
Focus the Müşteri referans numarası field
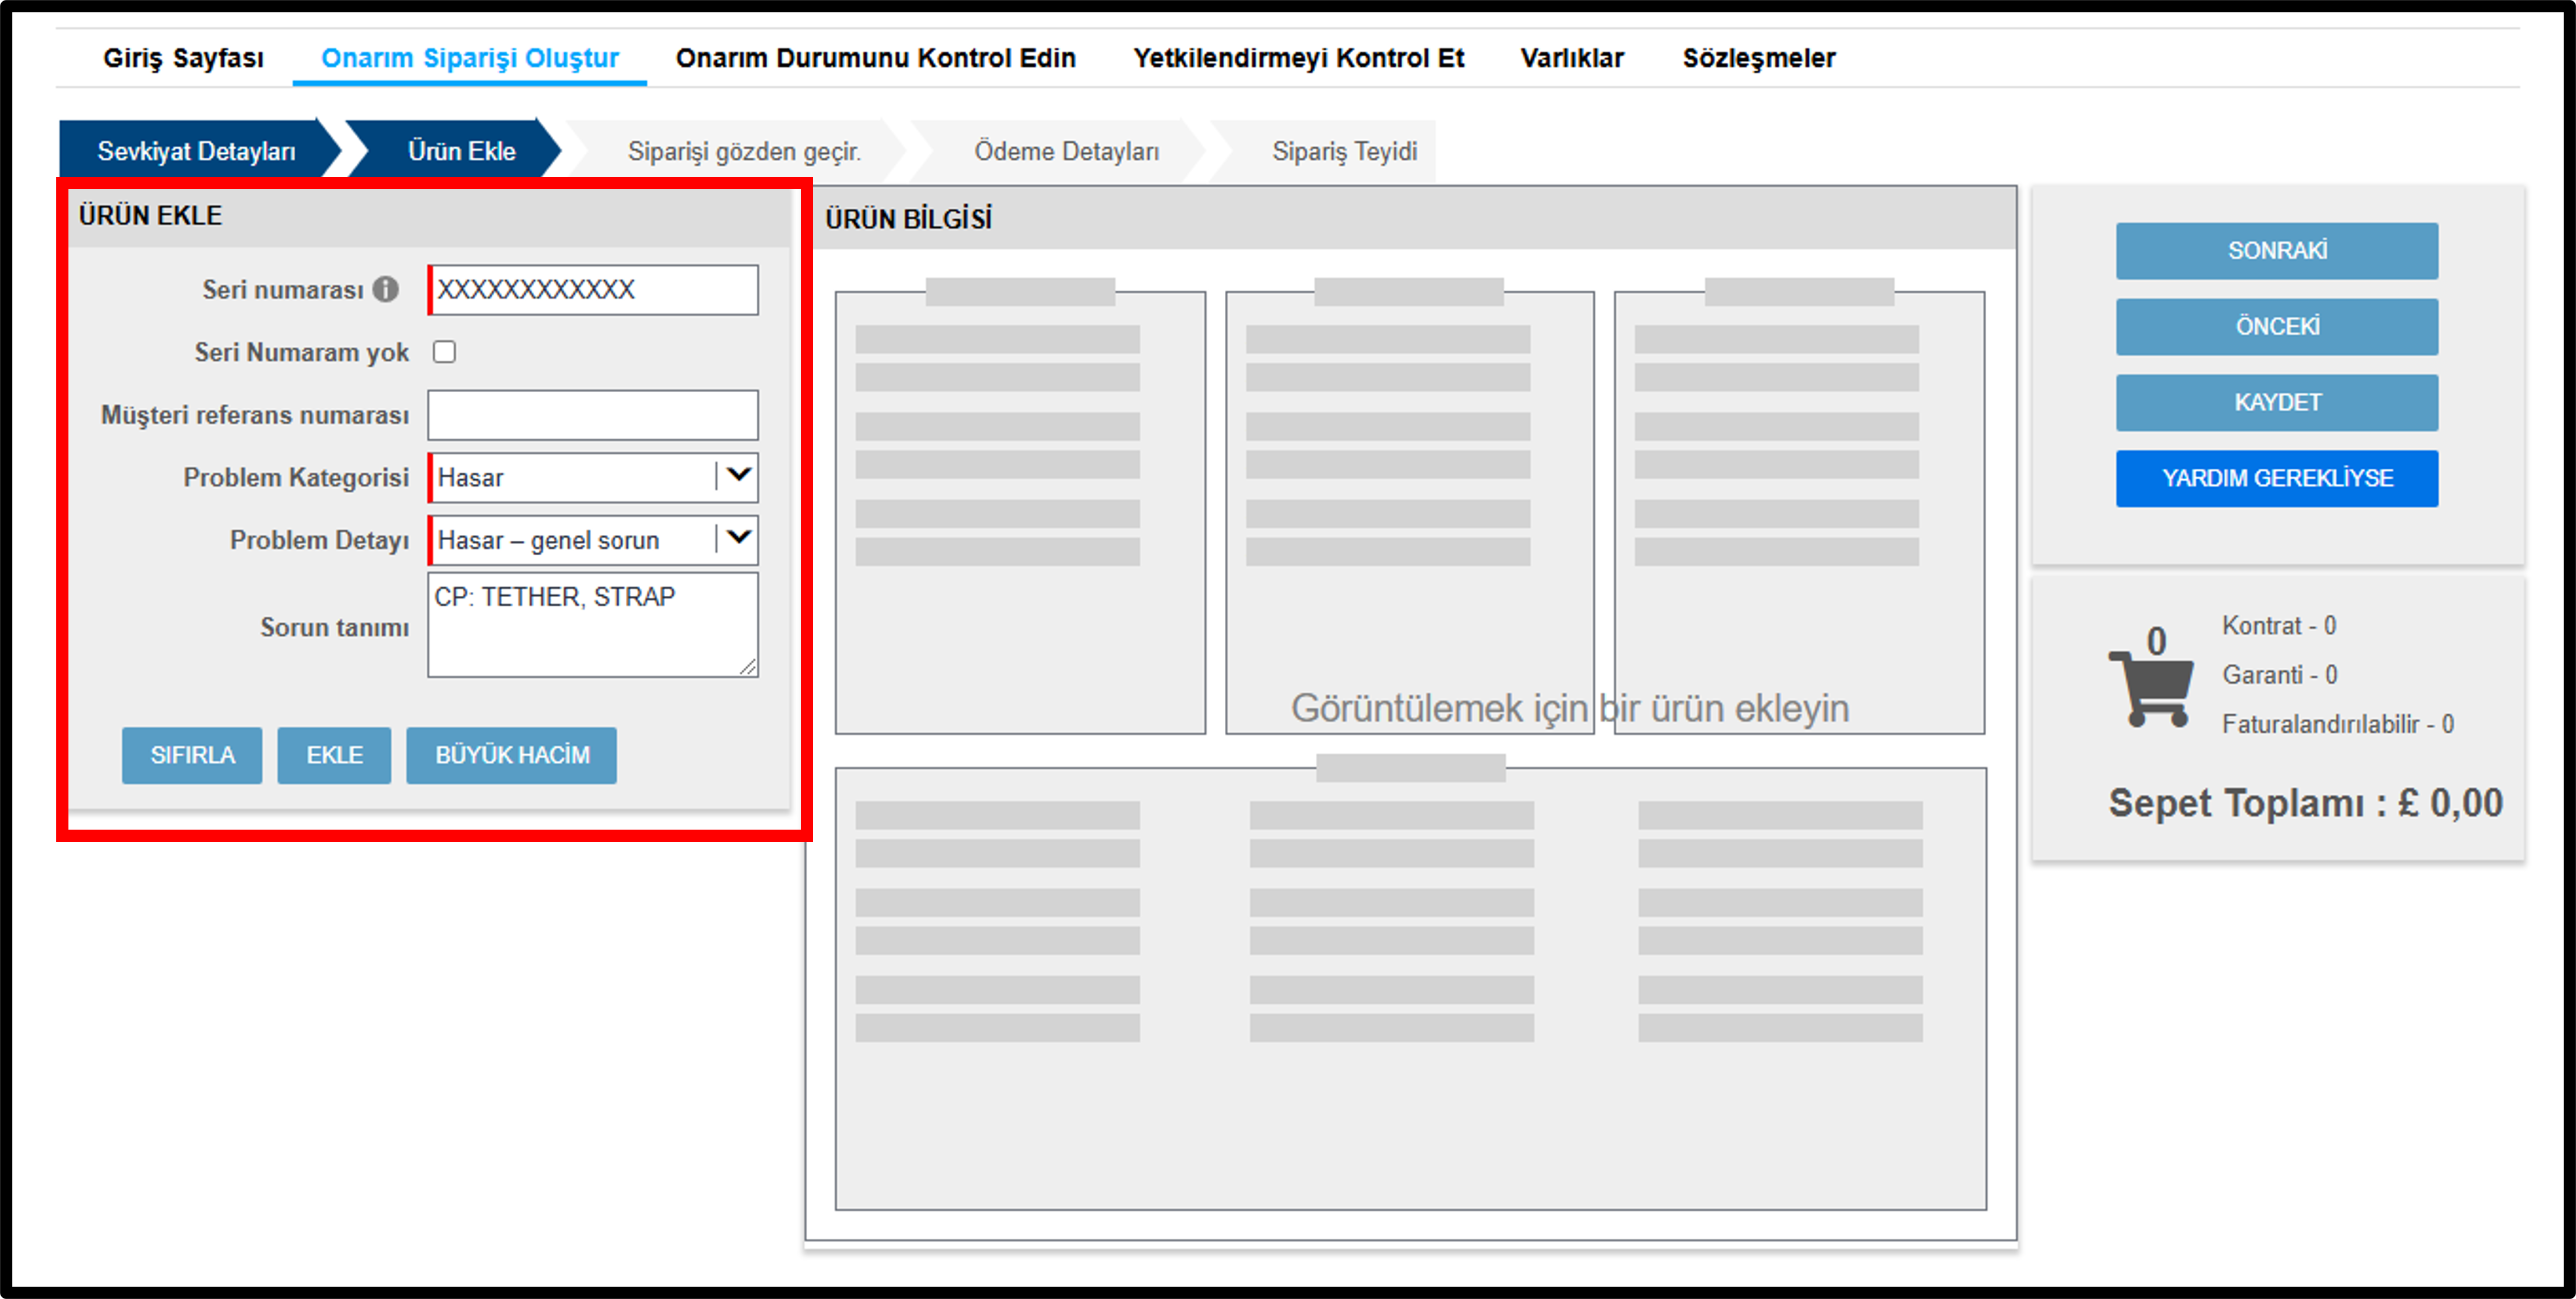pos(593,414)
